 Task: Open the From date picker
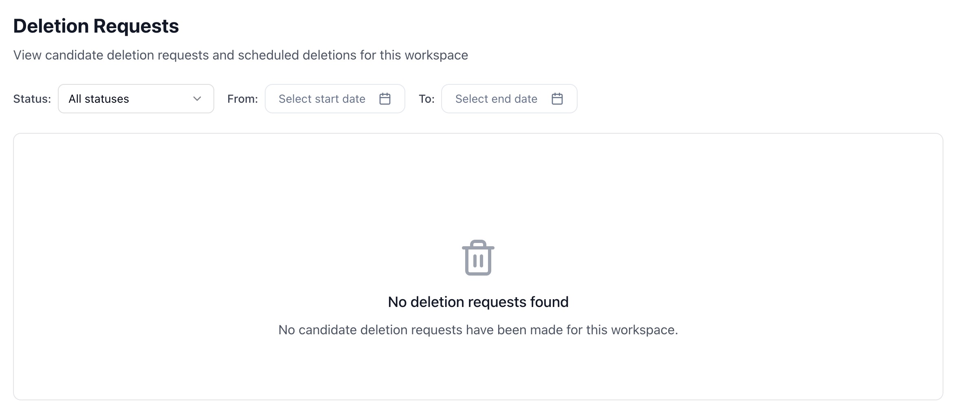[334, 99]
